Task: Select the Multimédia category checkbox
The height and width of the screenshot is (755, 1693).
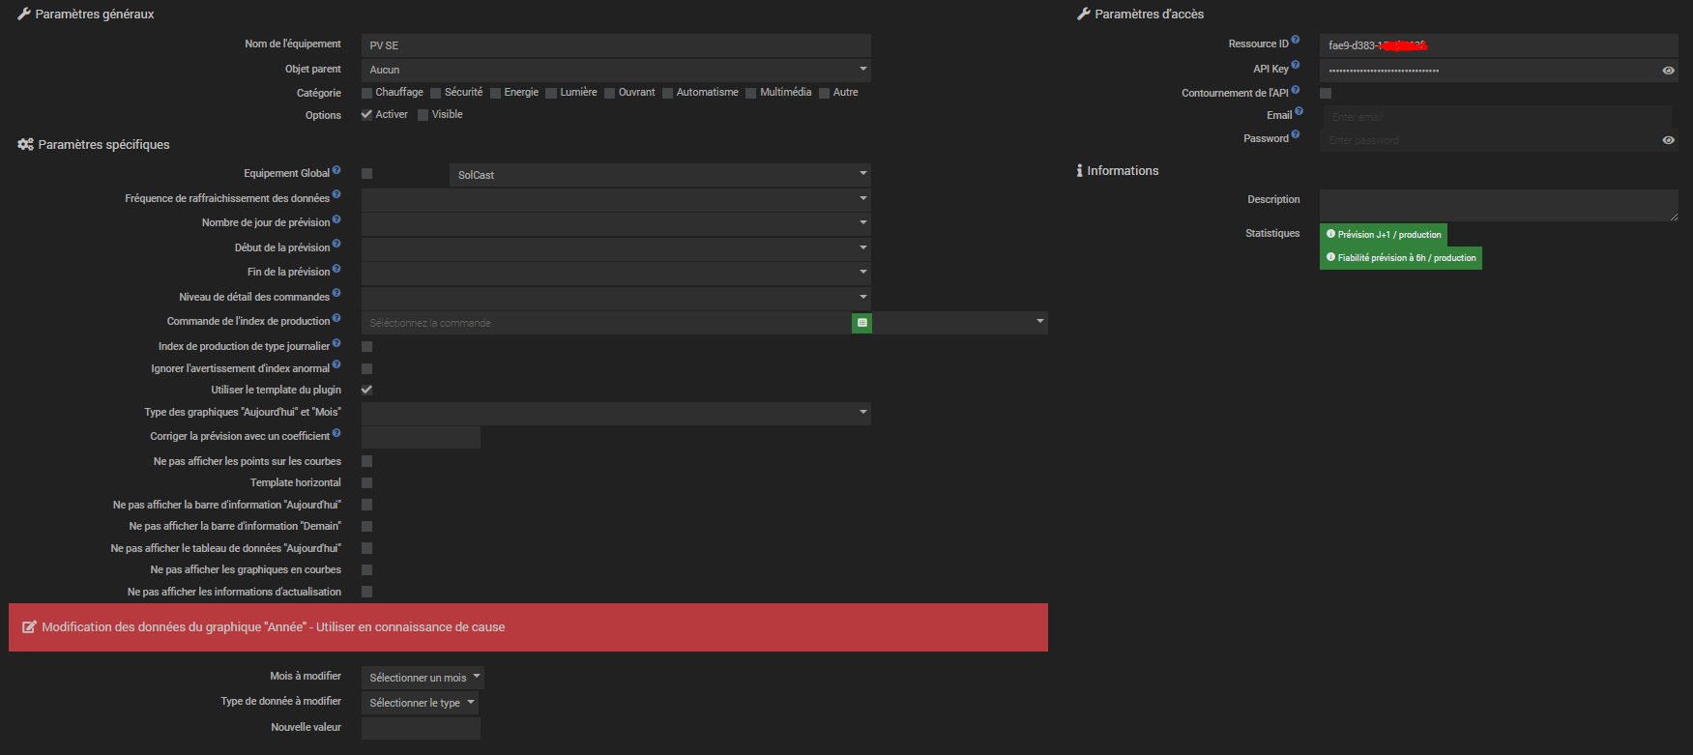Action: tap(751, 93)
